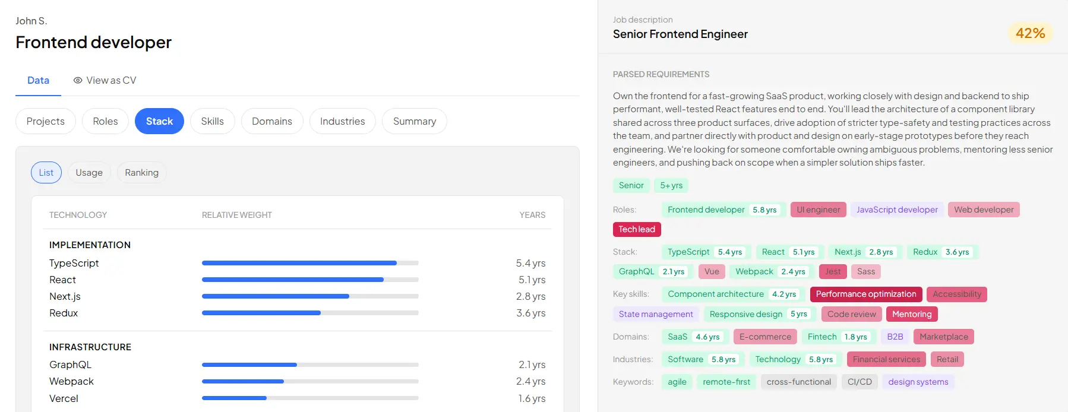
Task: Select the Projects pill tab
Action: (46, 121)
